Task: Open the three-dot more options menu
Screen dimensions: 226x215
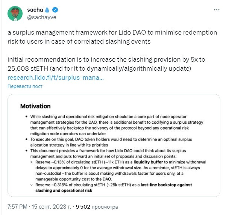Action: 217,10
